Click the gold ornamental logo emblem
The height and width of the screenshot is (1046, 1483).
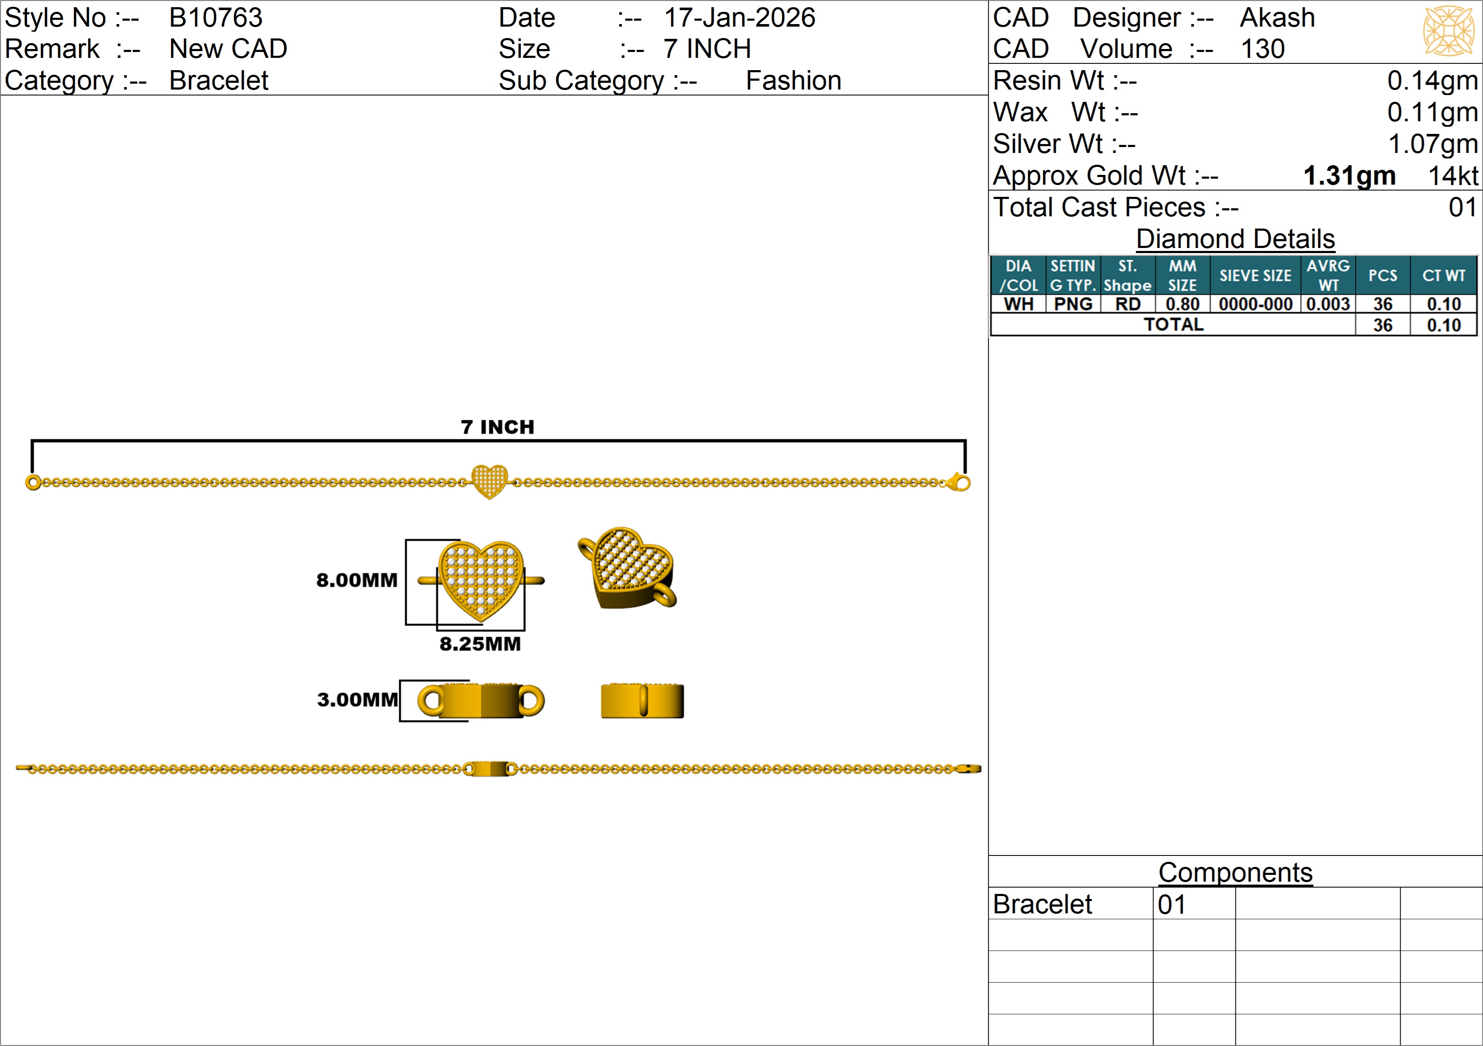1449,31
